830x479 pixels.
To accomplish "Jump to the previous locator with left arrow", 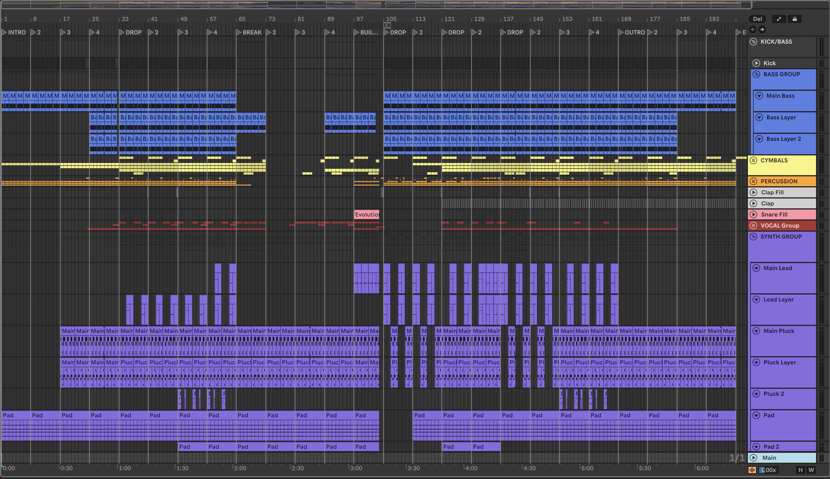I will point(753,30).
